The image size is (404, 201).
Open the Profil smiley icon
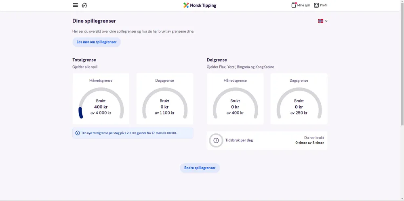316,5
